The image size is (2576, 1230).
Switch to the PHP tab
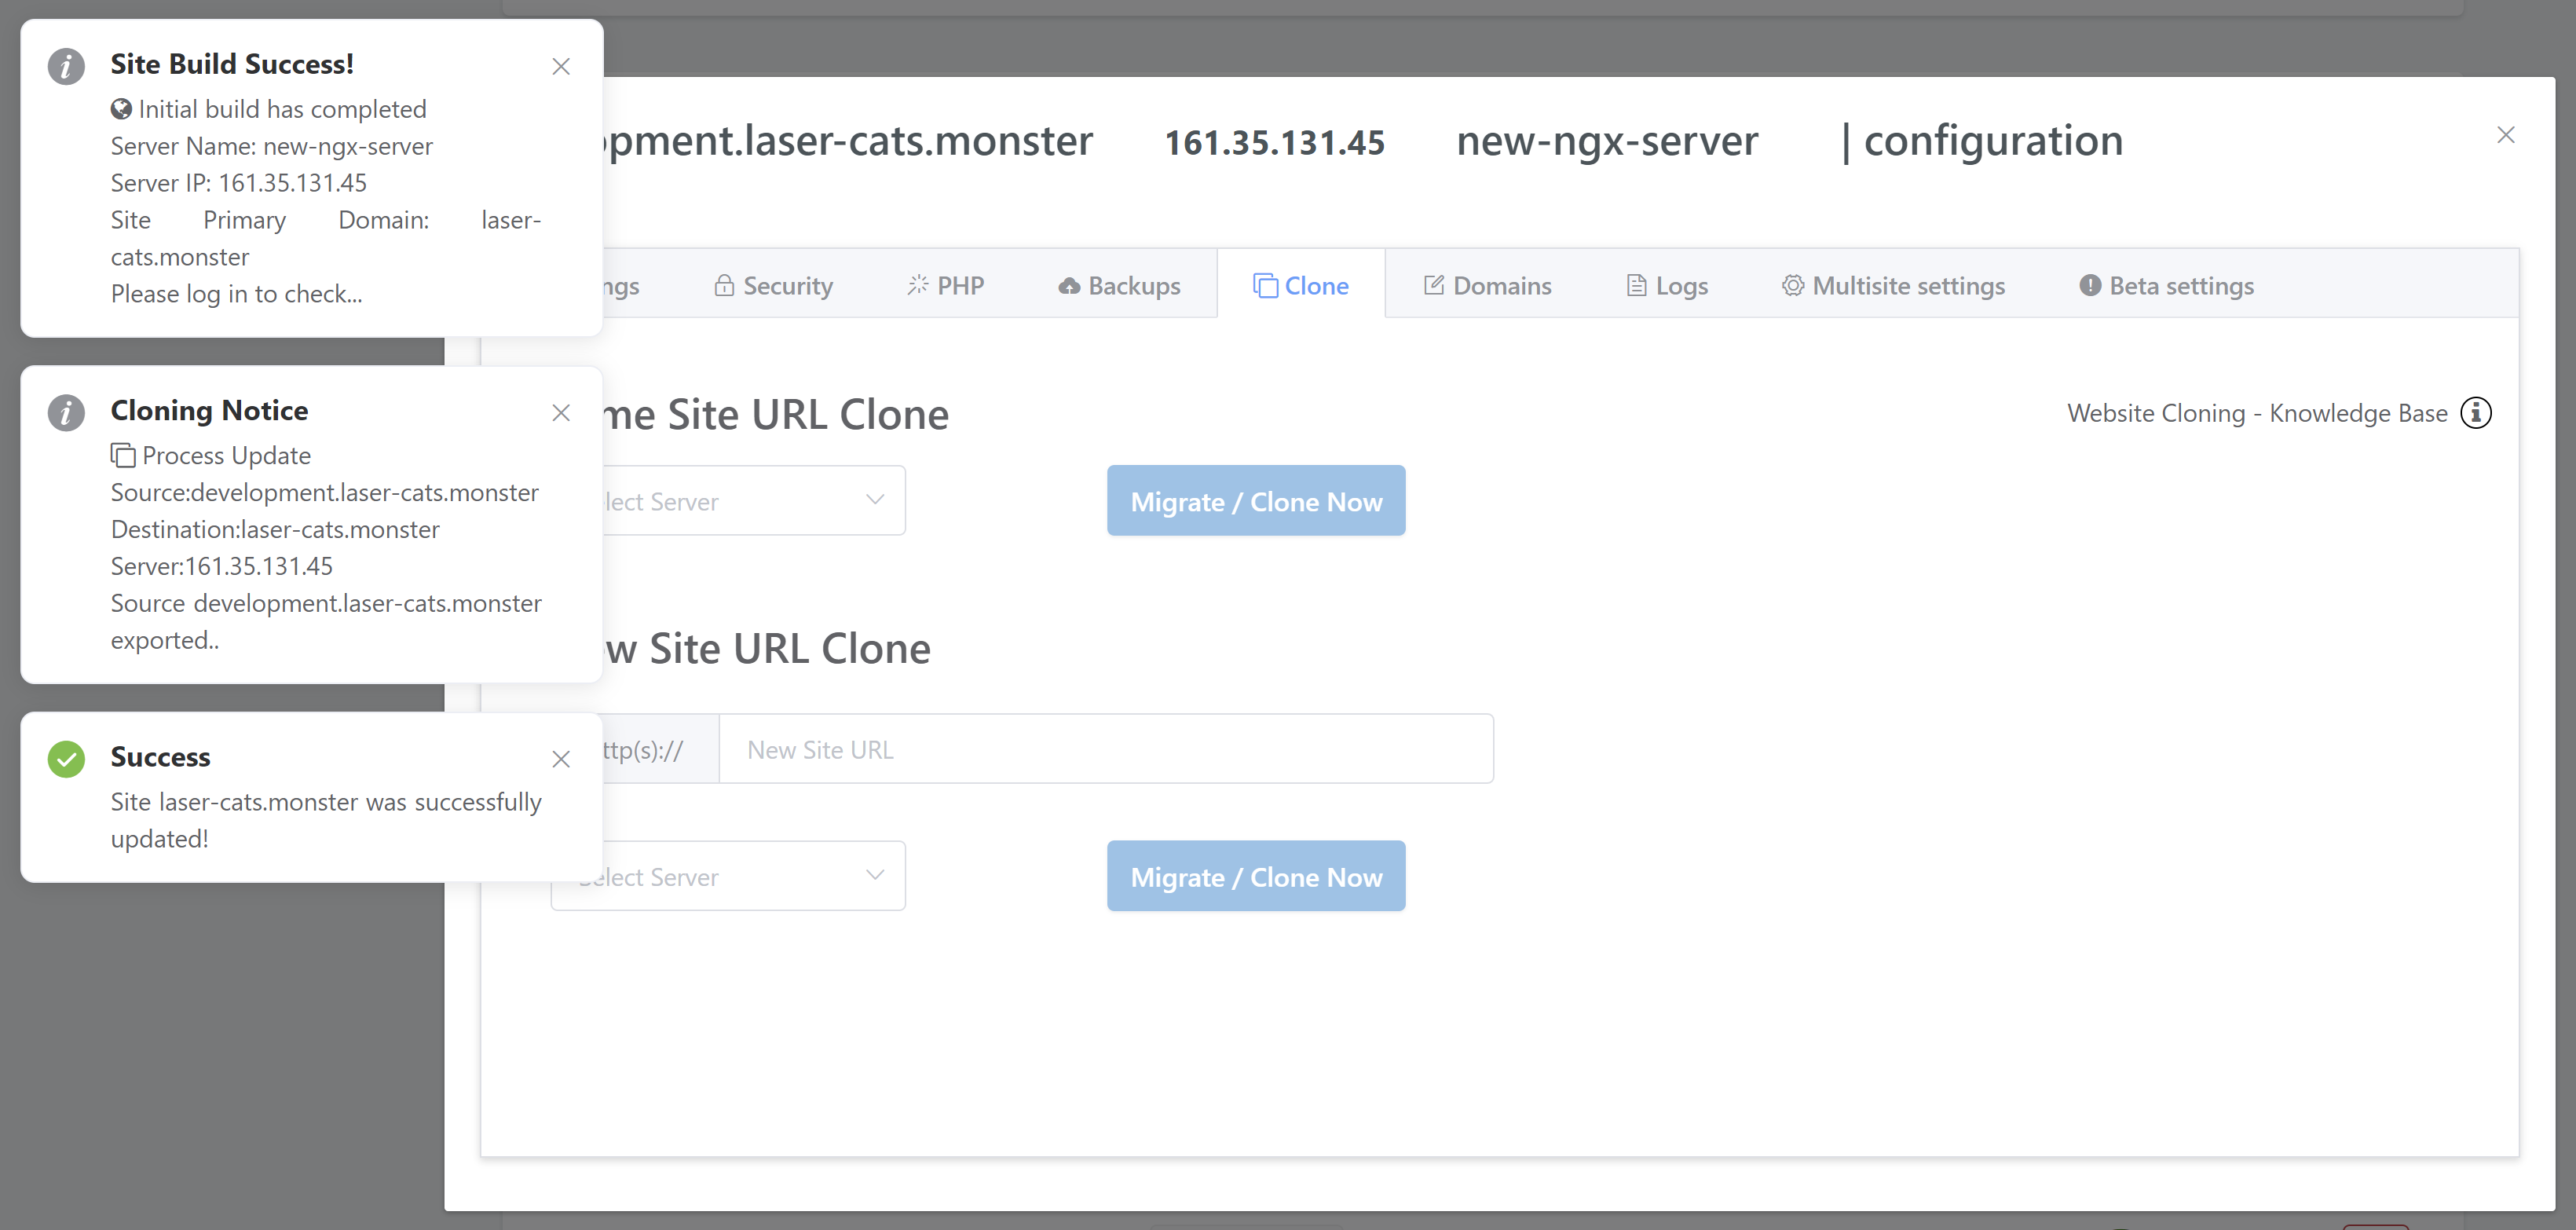click(945, 286)
